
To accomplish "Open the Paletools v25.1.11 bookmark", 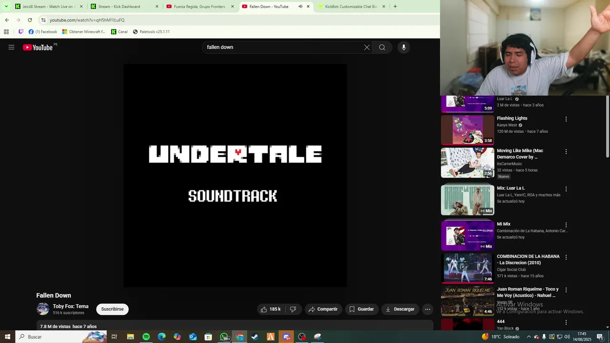I will 151,32.
